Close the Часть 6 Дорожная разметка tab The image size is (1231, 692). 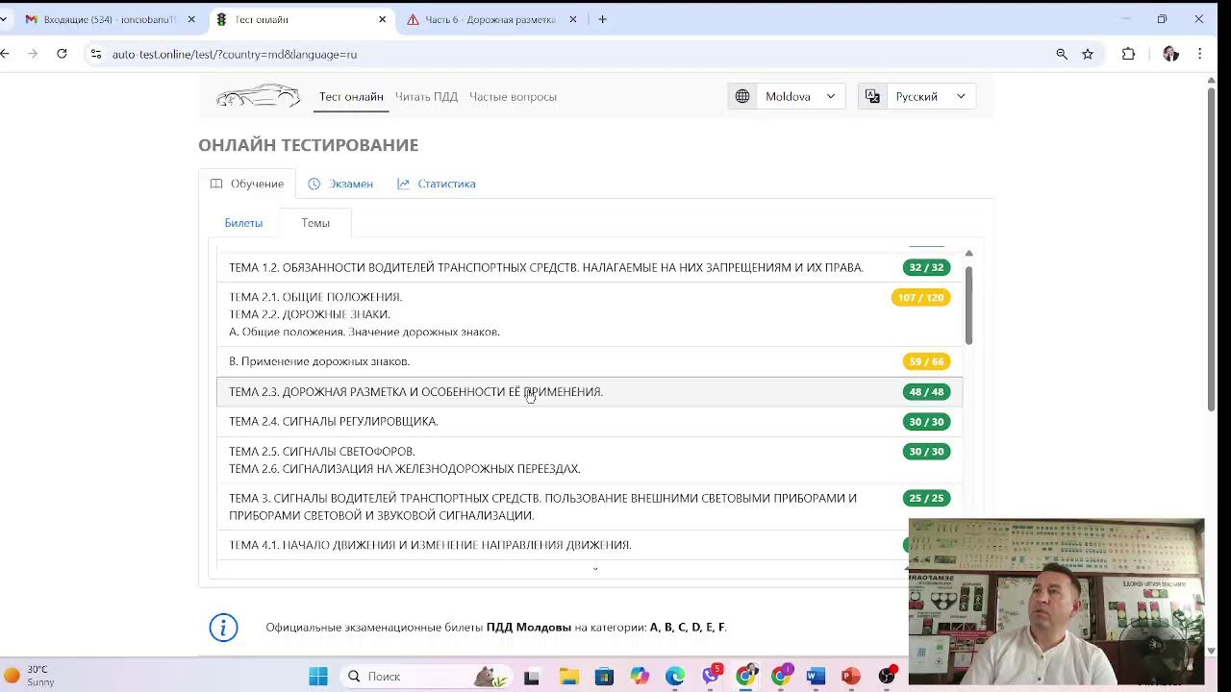click(573, 19)
